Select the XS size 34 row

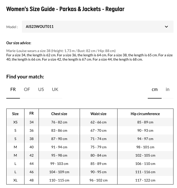click(90, 122)
